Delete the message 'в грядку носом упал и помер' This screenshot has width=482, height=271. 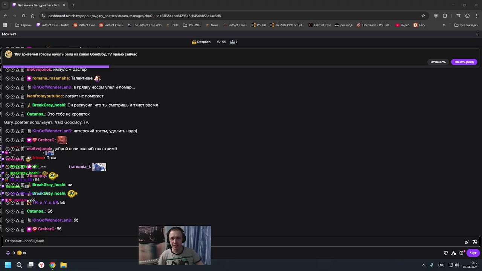(23, 88)
